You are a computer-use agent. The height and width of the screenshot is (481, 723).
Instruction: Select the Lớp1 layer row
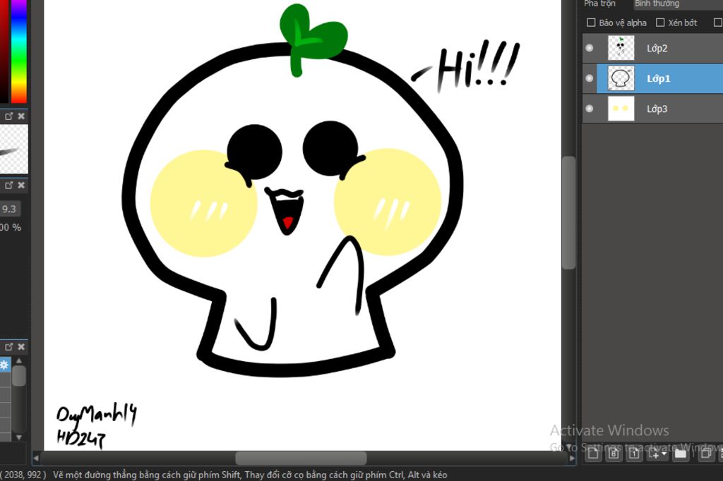pyautogui.click(x=652, y=78)
